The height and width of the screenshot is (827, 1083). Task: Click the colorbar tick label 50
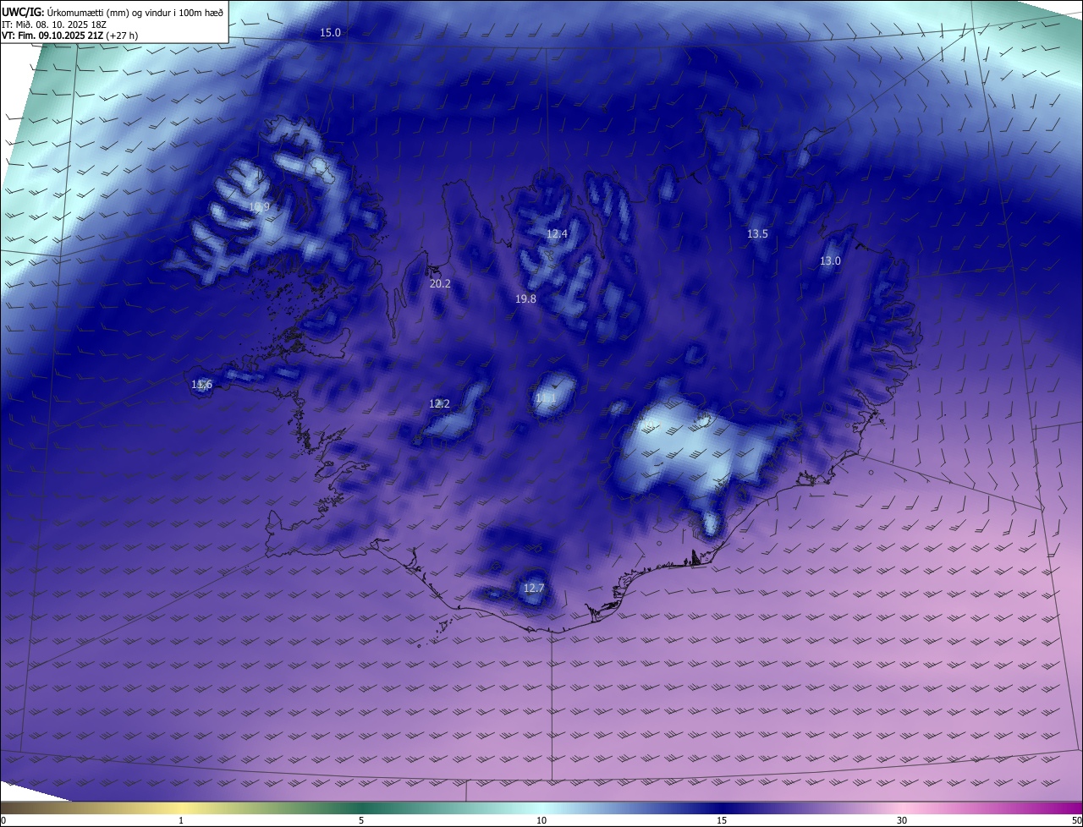click(1076, 820)
